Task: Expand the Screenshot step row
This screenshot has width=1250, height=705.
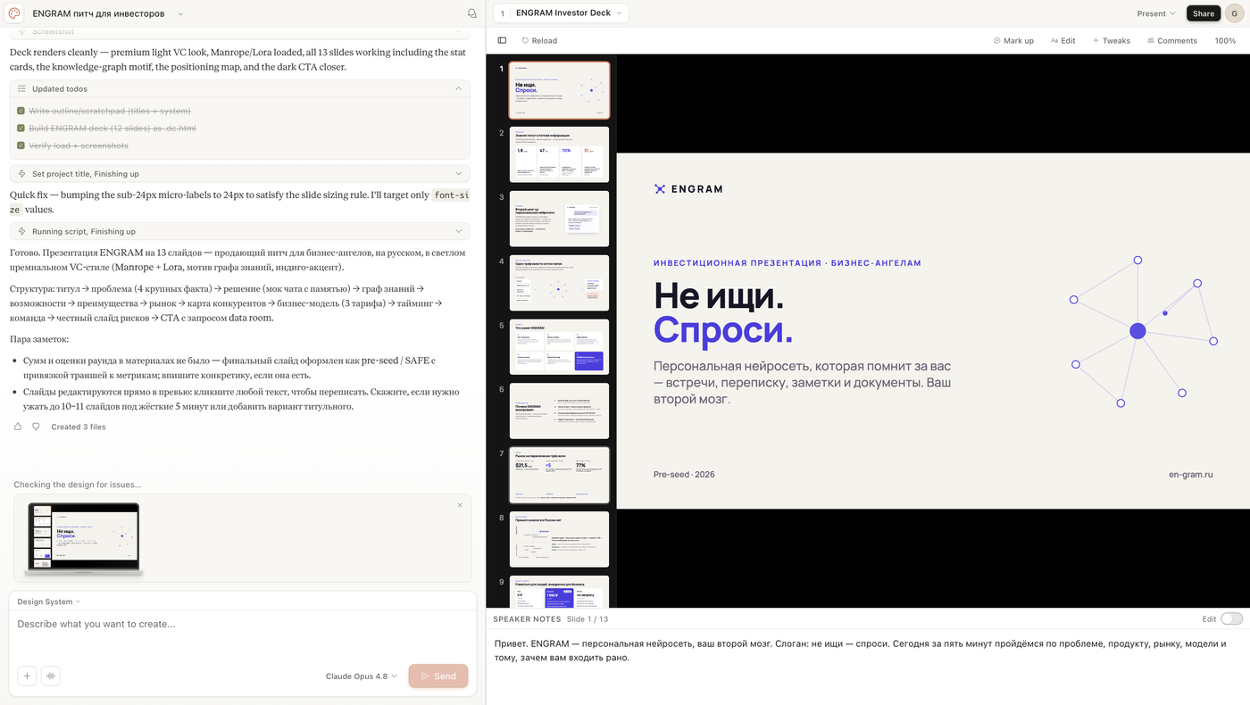Action: [x=239, y=31]
